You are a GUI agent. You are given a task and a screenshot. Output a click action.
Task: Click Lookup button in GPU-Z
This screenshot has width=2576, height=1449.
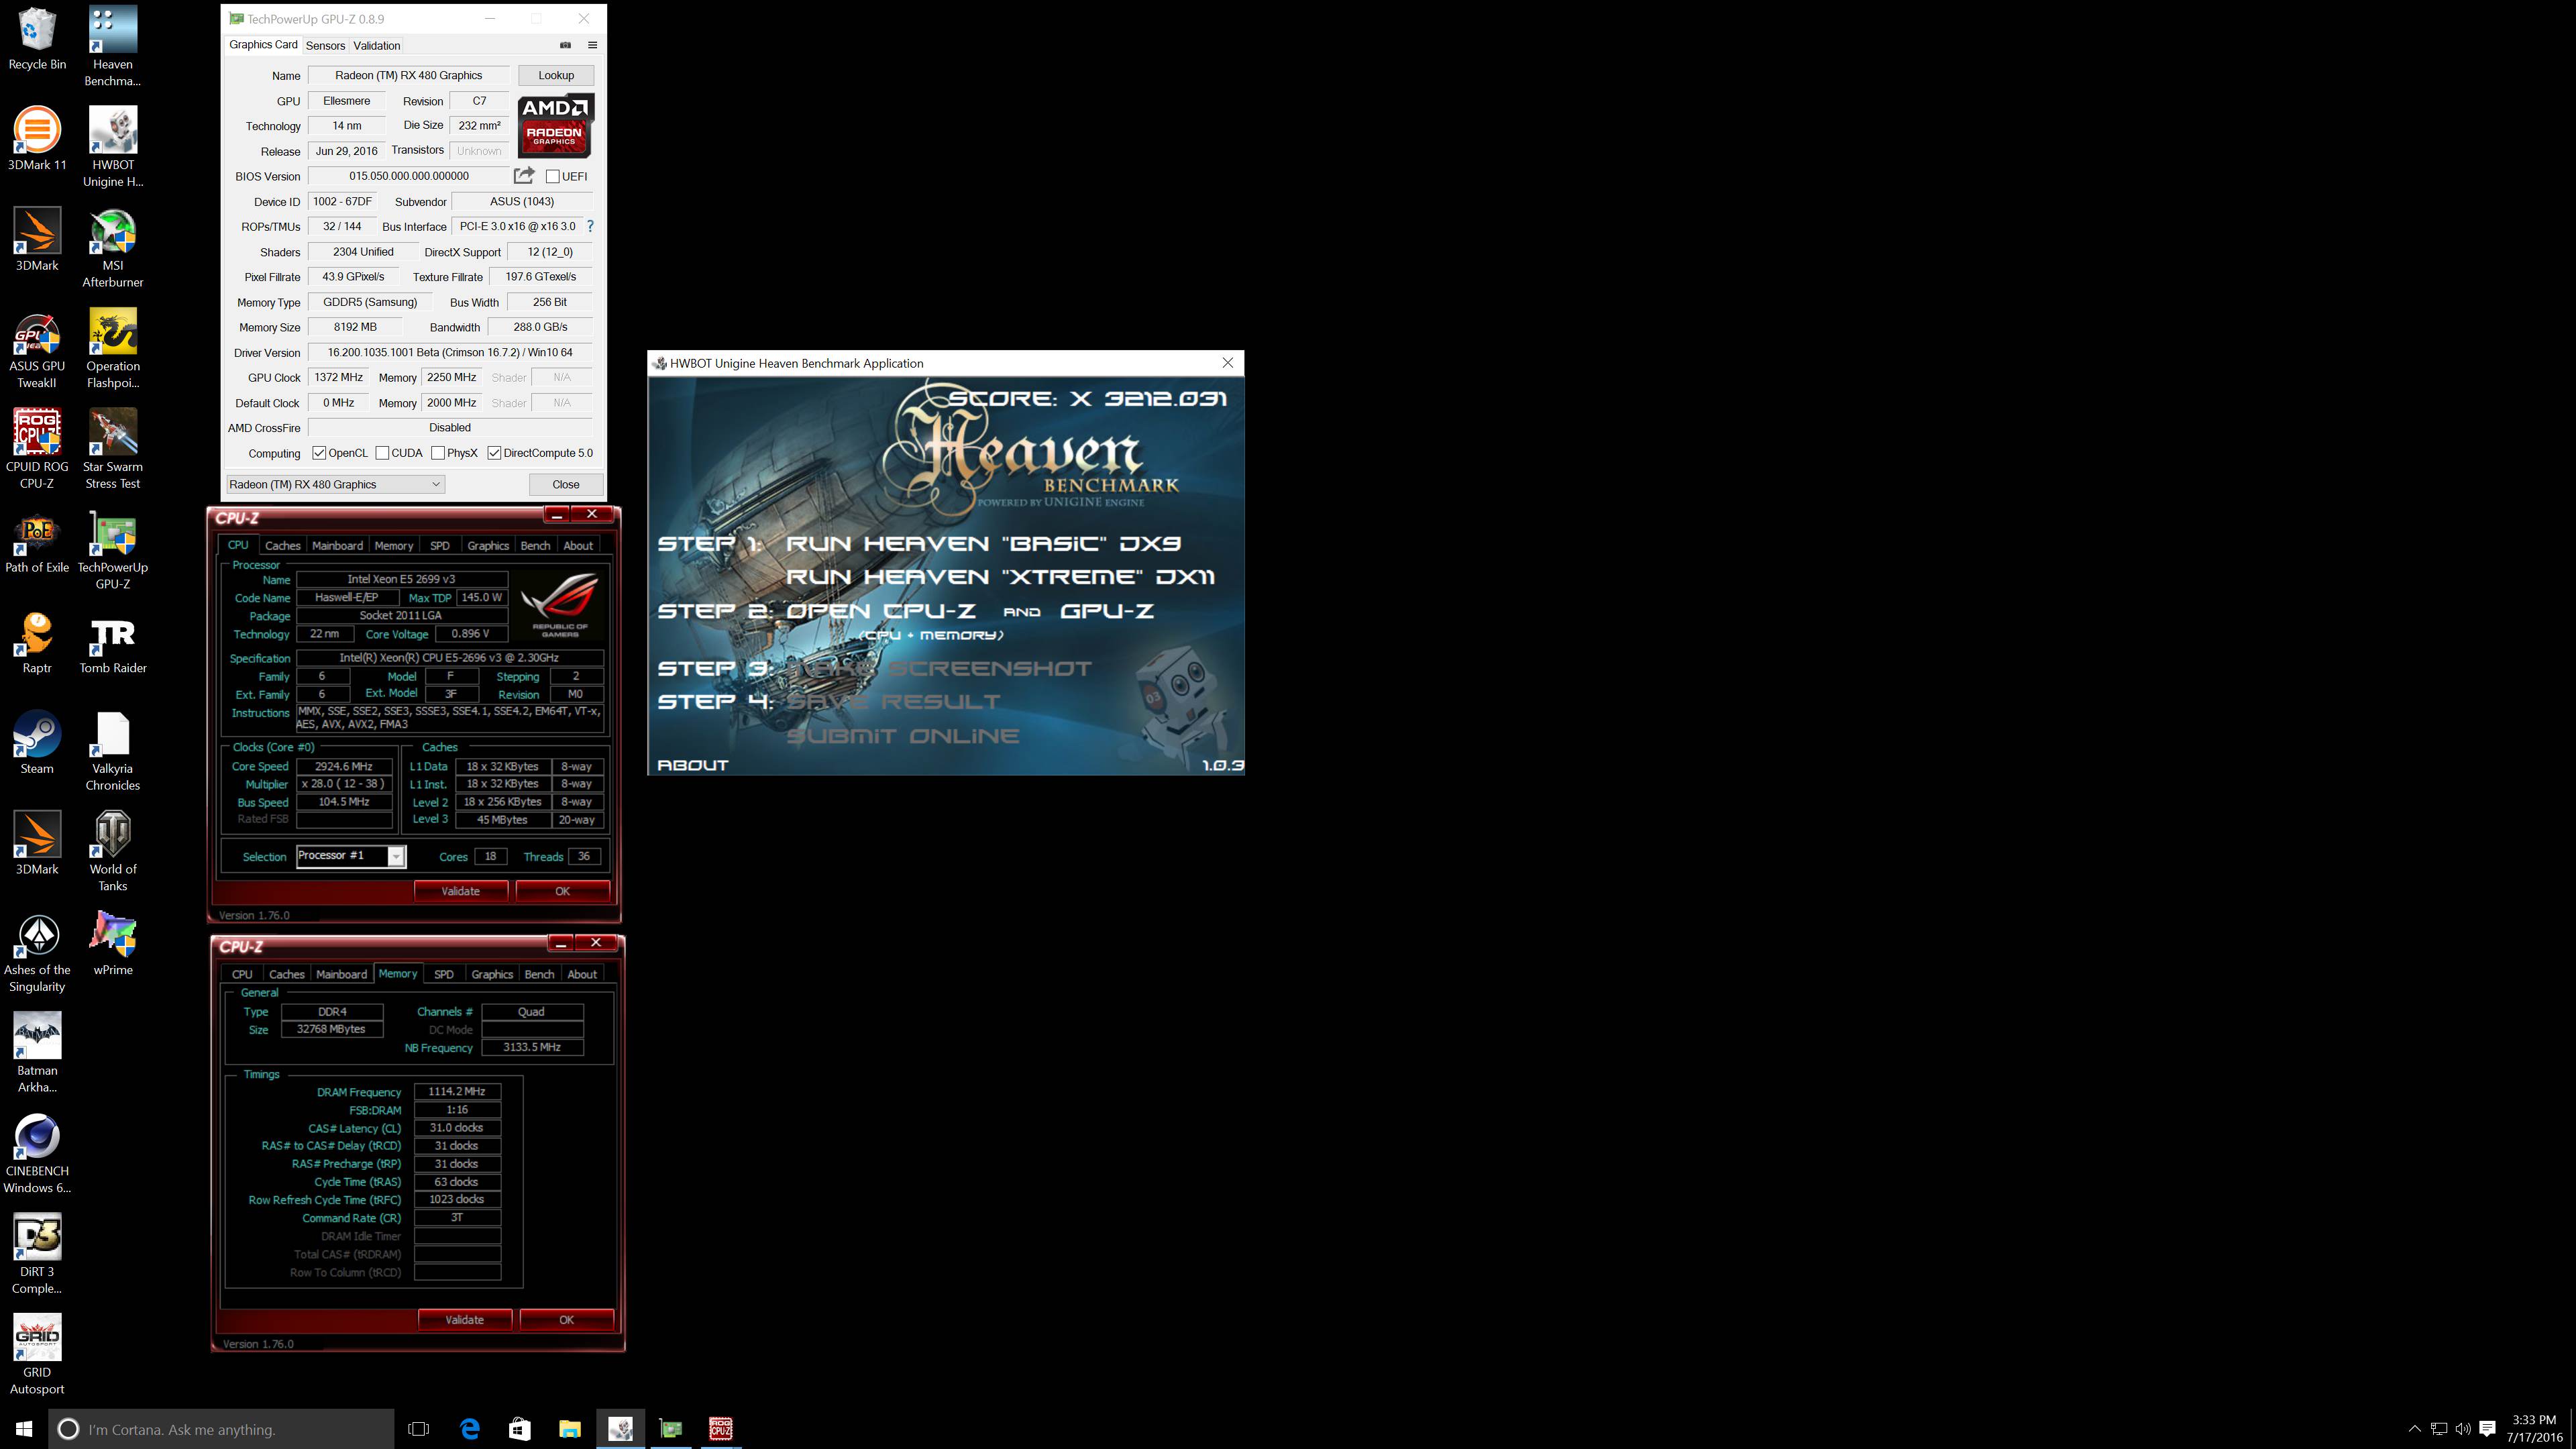556,75
